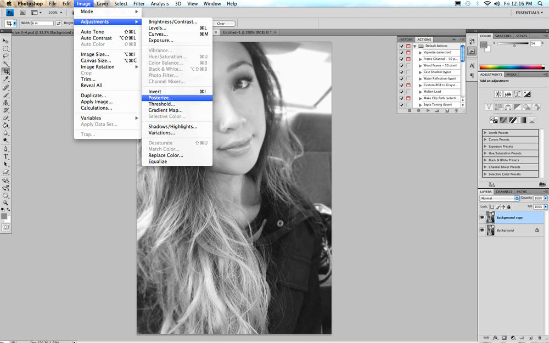549x343 pixels.
Task: Click the crop Width input field
Action: coord(42,23)
